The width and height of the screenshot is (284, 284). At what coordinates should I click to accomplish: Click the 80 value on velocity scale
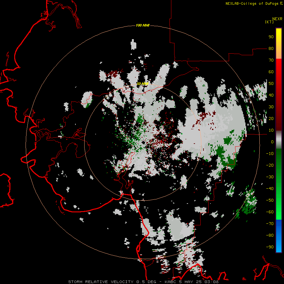point(271,48)
